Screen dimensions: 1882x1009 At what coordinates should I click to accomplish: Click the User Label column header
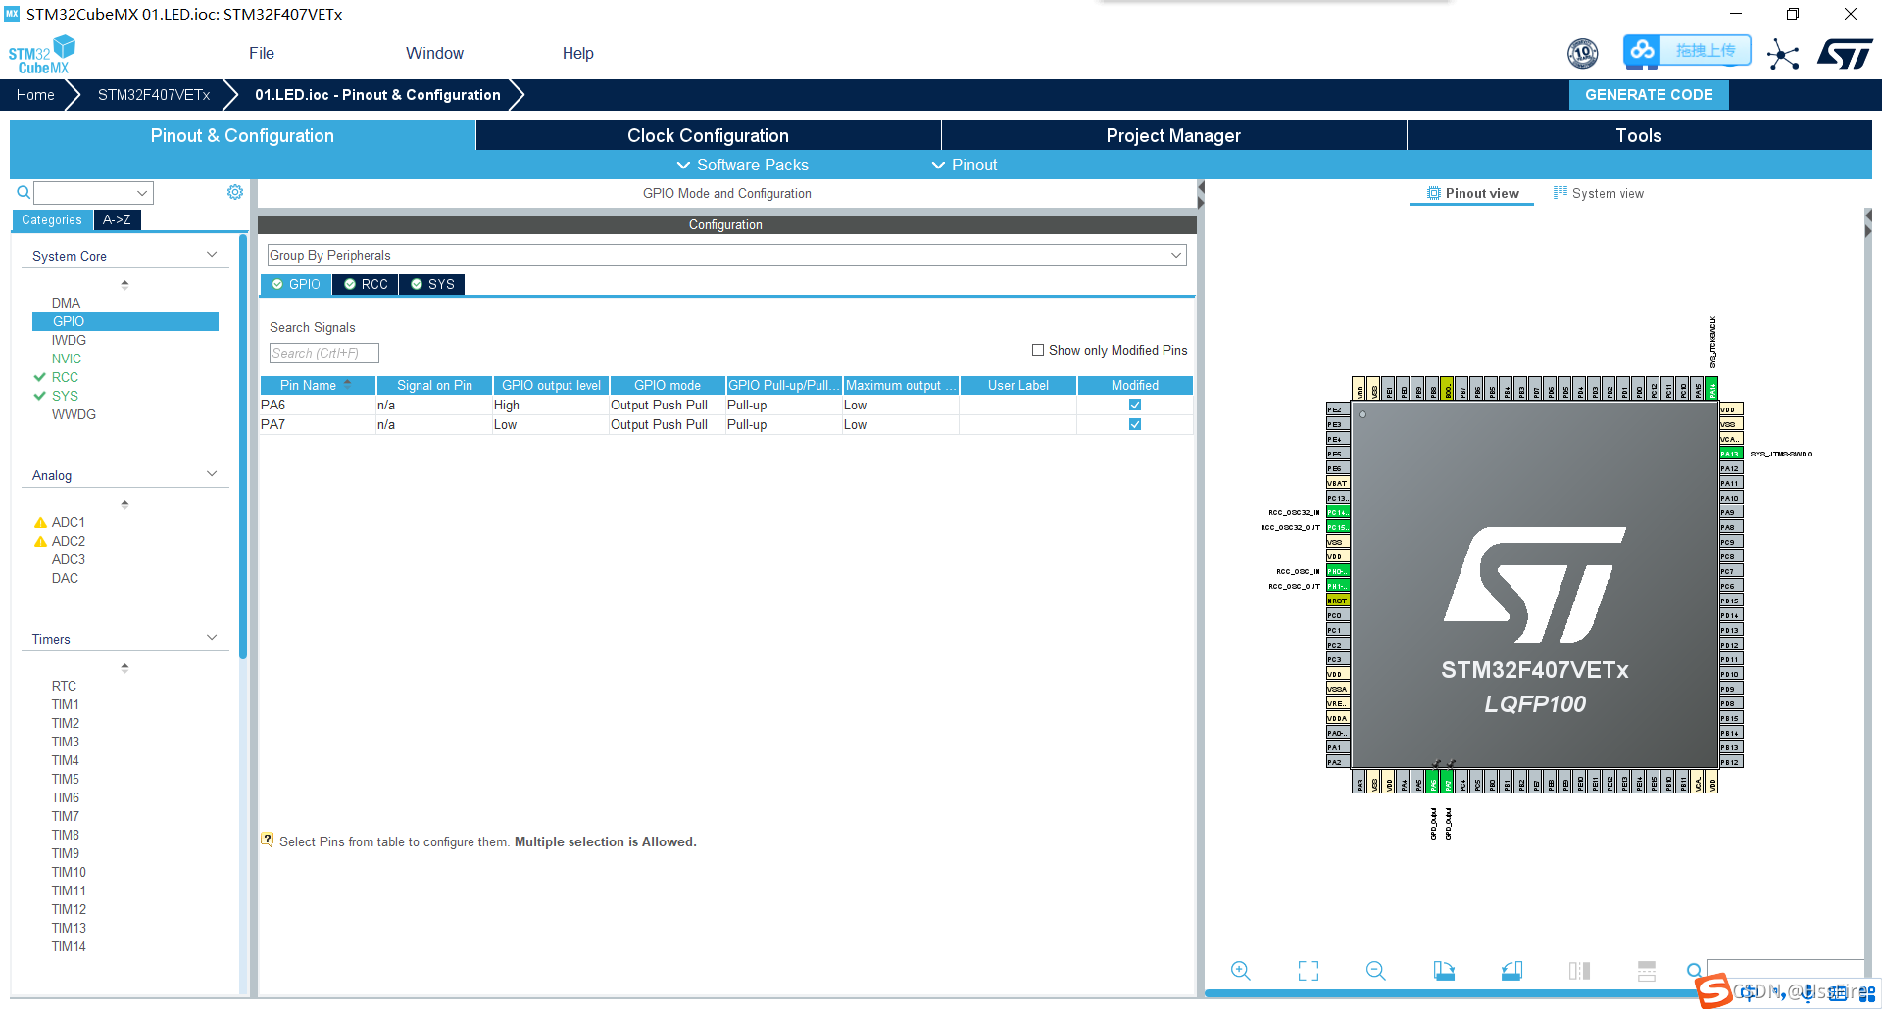[x=1018, y=385]
